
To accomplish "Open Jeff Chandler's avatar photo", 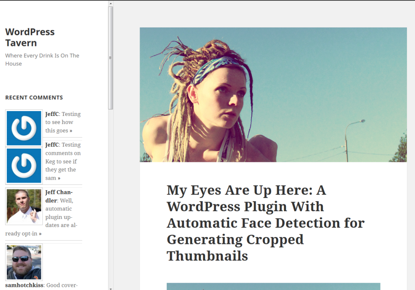I will coord(24,206).
